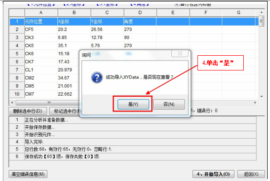Click cell CM5

click(x=41, y=86)
